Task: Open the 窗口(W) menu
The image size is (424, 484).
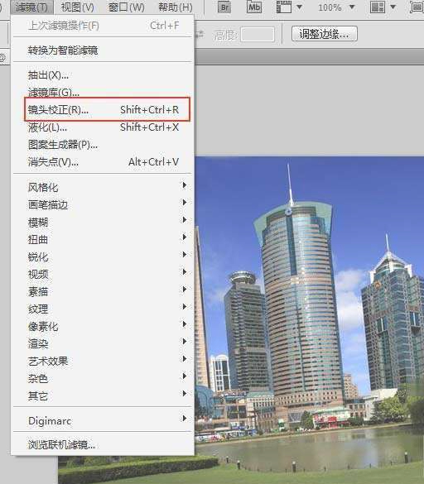Action: point(127,7)
